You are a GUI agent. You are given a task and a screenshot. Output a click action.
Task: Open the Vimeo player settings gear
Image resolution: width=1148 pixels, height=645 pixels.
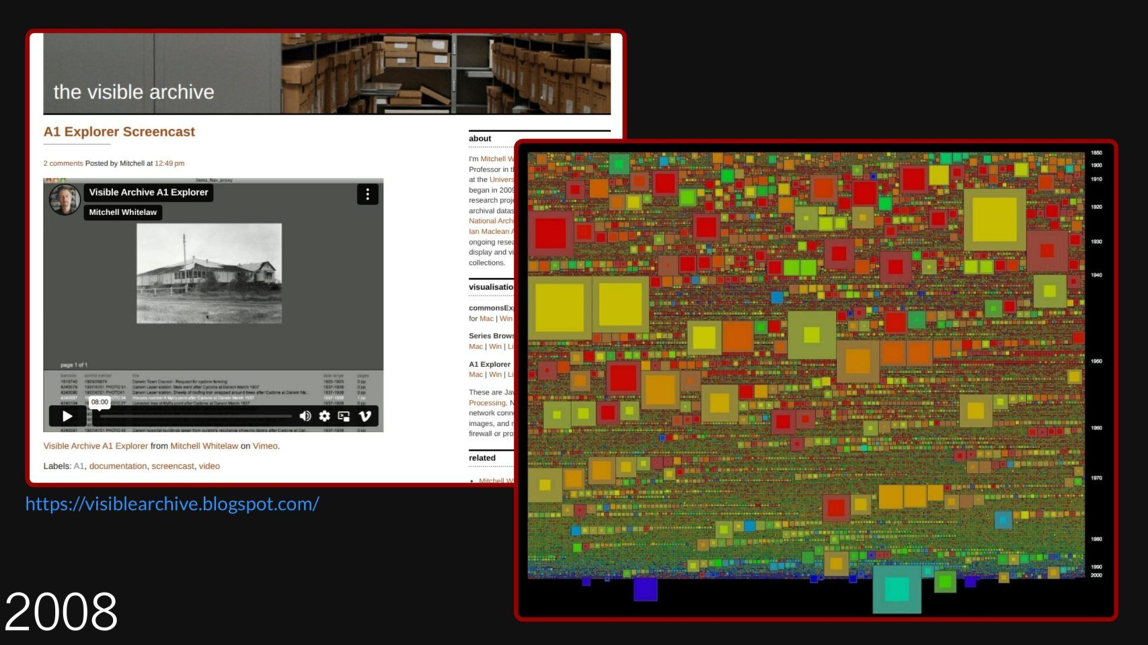[x=325, y=416]
